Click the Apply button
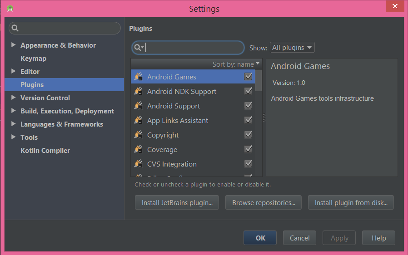Viewport: 408px width, 255px height. click(339, 238)
